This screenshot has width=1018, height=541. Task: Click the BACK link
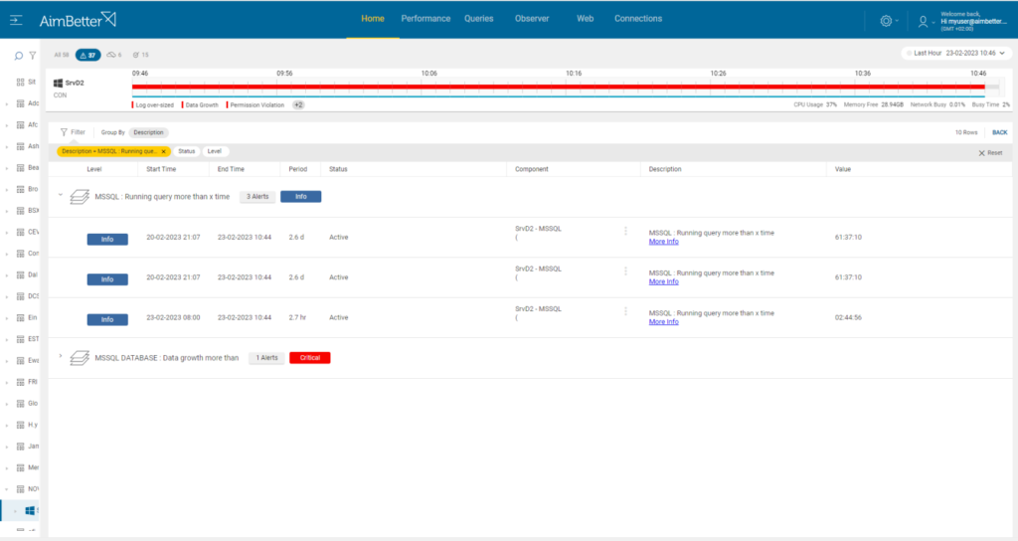tap(999, 132)
